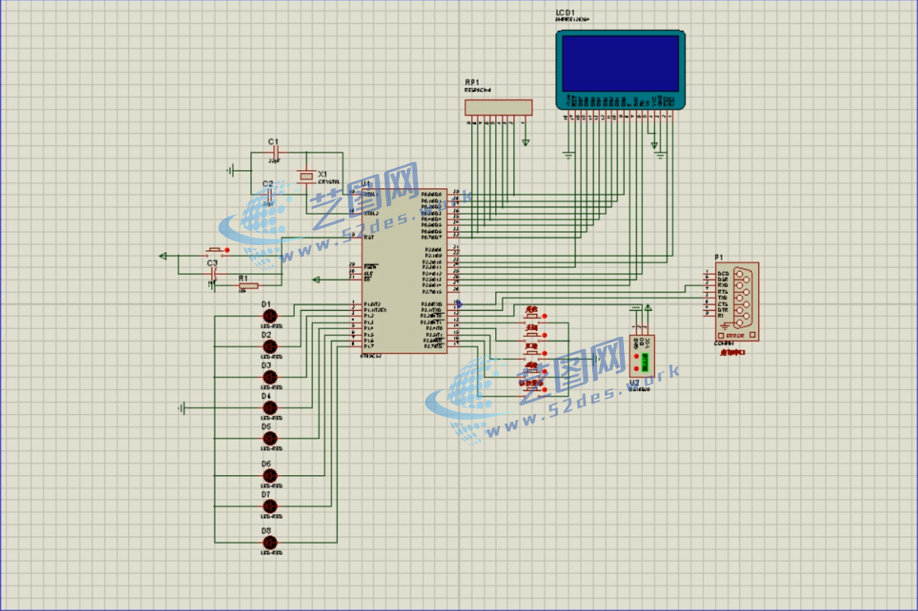This screenshot has height=611, width=918.
Task: Select the D6 red LED
Action: coord(270,476)
